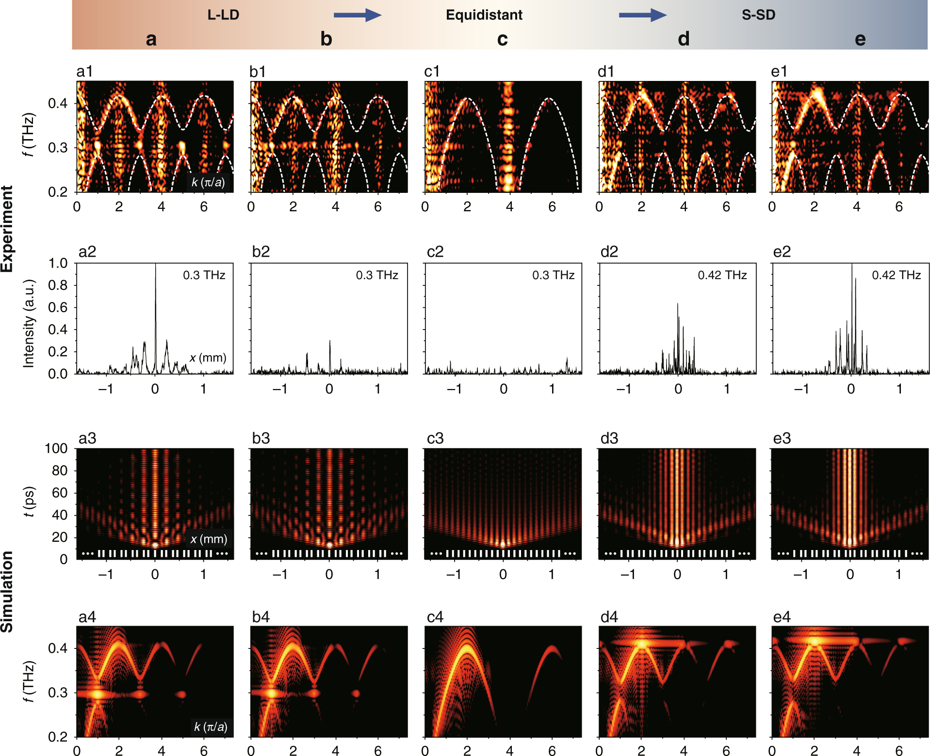Click the a1 panel title text
Viewport: 930px width, 756px height.
pos(84,71)
